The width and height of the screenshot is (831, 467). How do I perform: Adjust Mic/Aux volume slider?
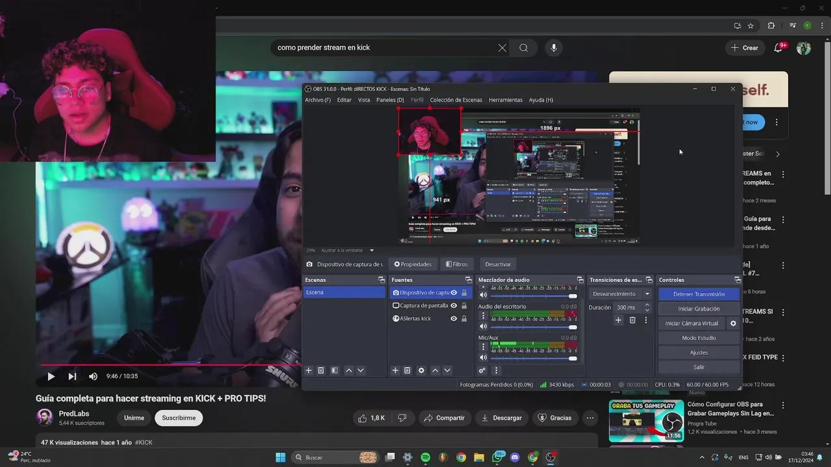pyautogui.click(x=534, y=358)
